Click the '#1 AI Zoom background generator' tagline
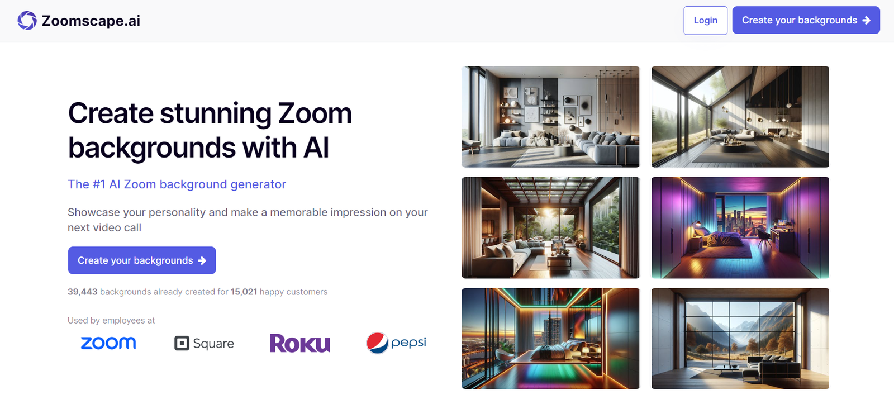 coord(177,184)
